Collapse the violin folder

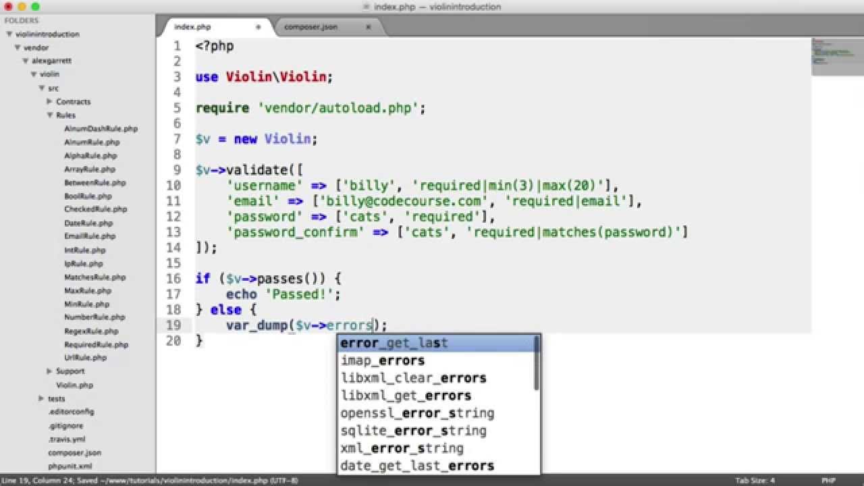click(34, 74)
